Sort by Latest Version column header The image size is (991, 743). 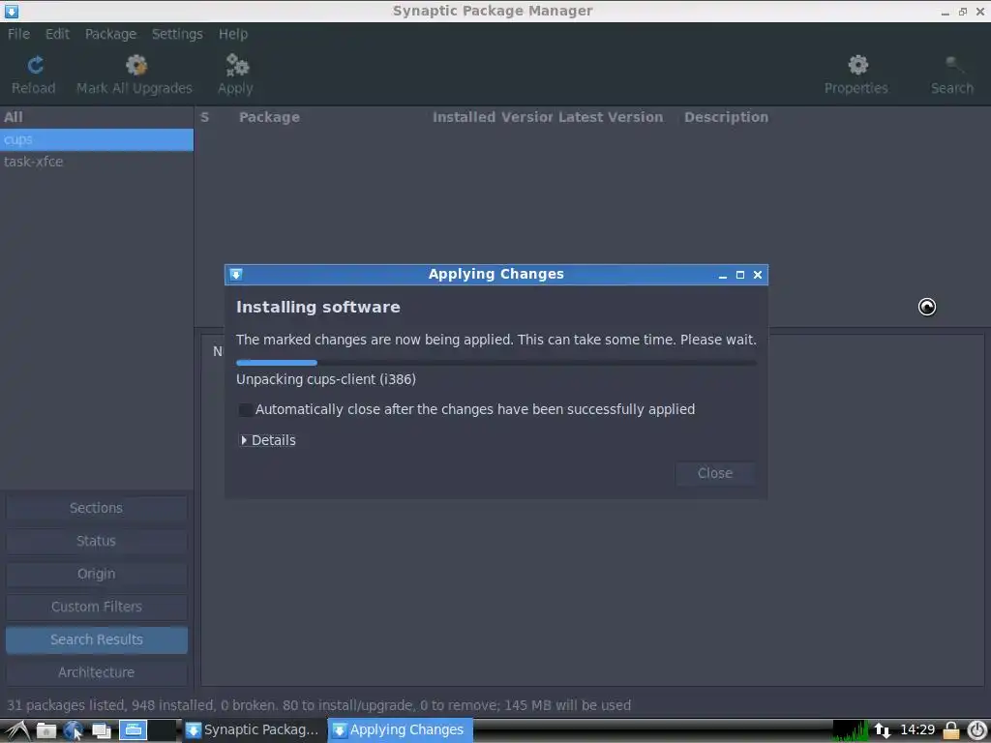tap(611, 117)
